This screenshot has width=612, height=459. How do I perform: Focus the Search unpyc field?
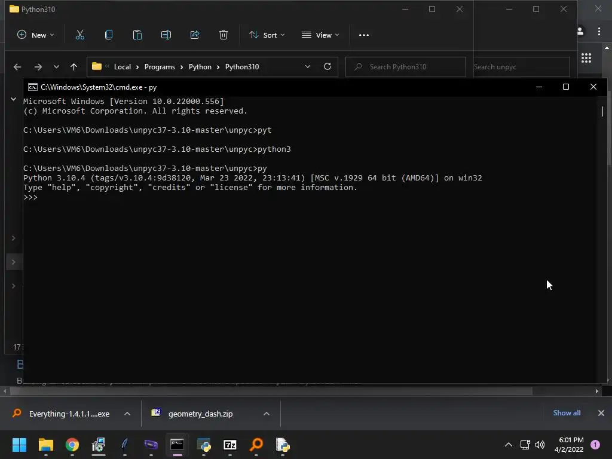(x=521, y=67)
